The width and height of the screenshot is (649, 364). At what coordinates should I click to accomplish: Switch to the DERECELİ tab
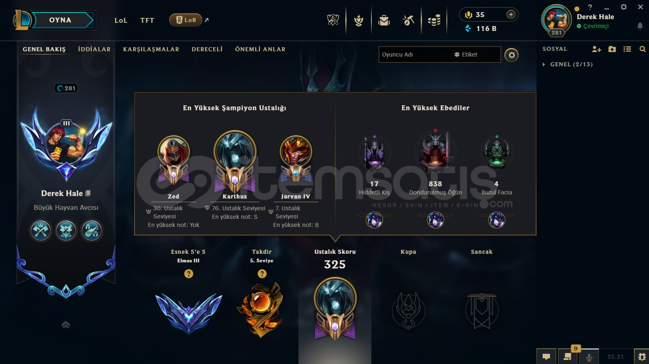coord(207,49)
